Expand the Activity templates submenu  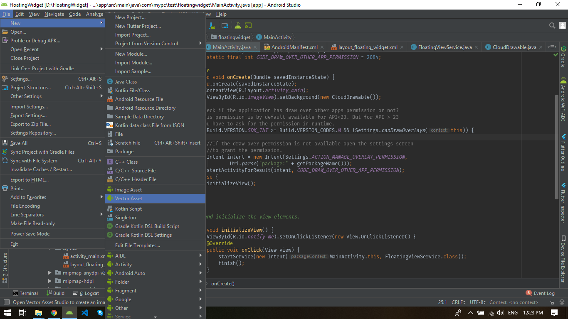(x=155, y=265)
